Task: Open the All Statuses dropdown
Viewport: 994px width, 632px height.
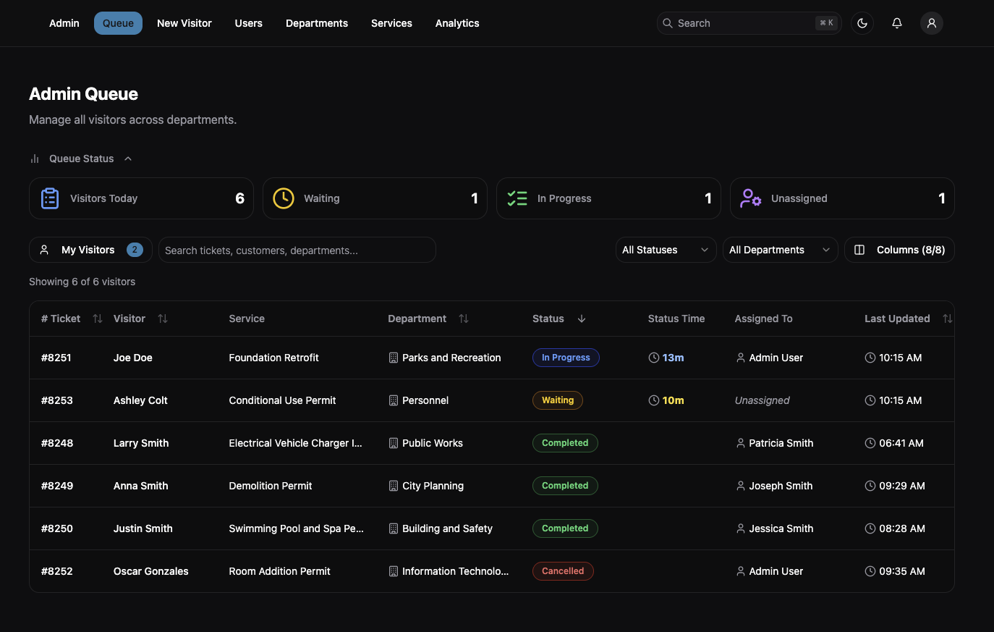Action: pos(664,249)
